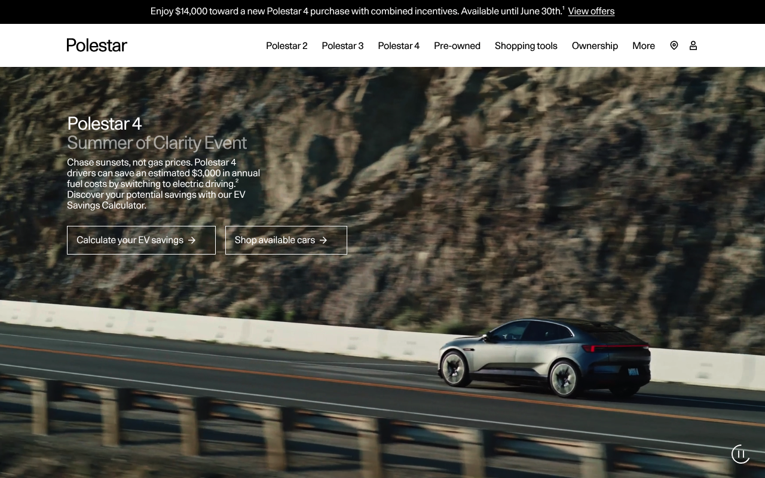Follow the View offers link
765x478 pixels.
[x=591, y=11]
